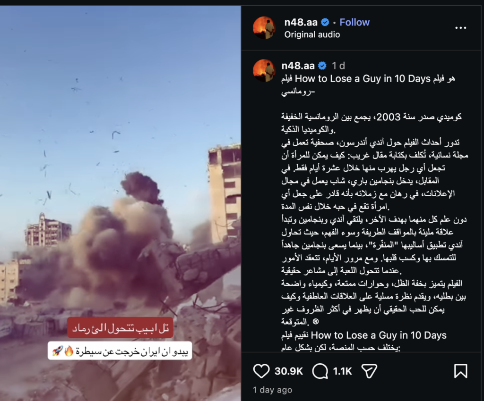Follow the n48.aa account
484x401 pixels.
pos(354,22)
